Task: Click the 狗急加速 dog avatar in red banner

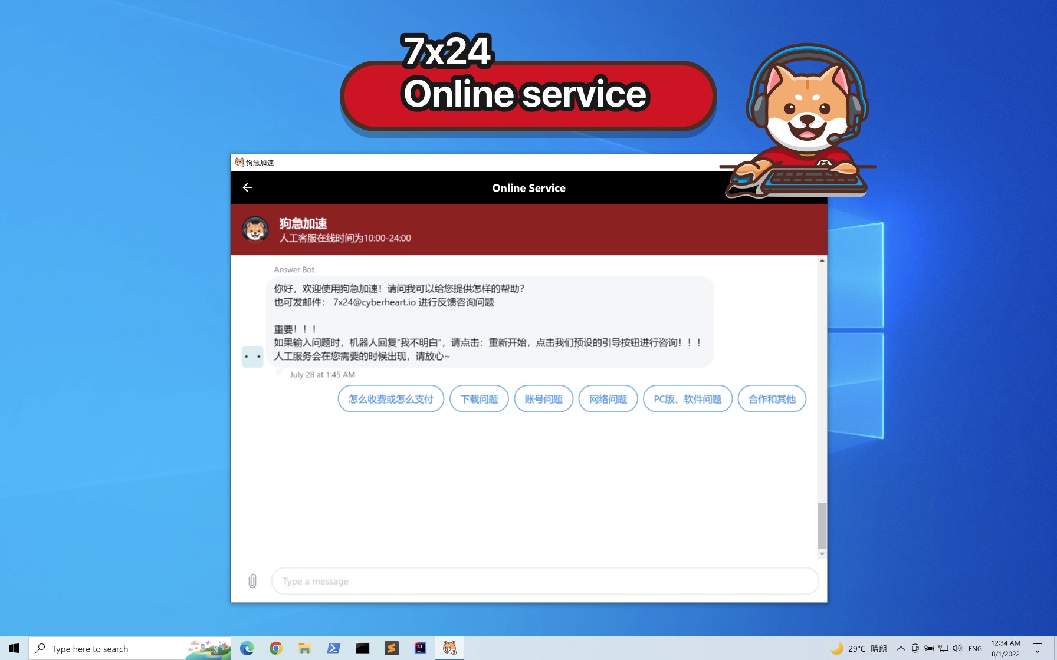Action: tap(255, 230)
